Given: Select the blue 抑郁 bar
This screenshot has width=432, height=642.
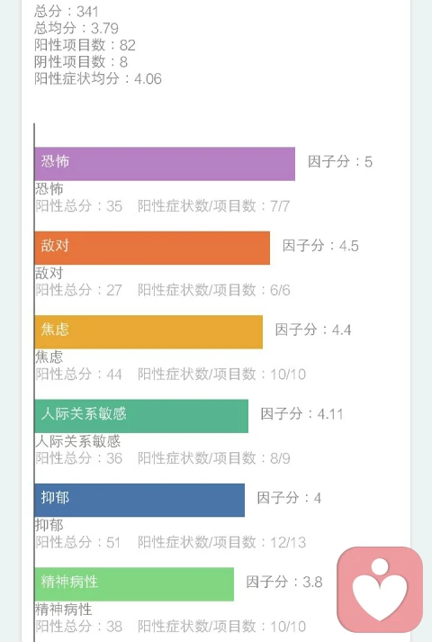Looking at the screenshot, I should coord(139,500).
